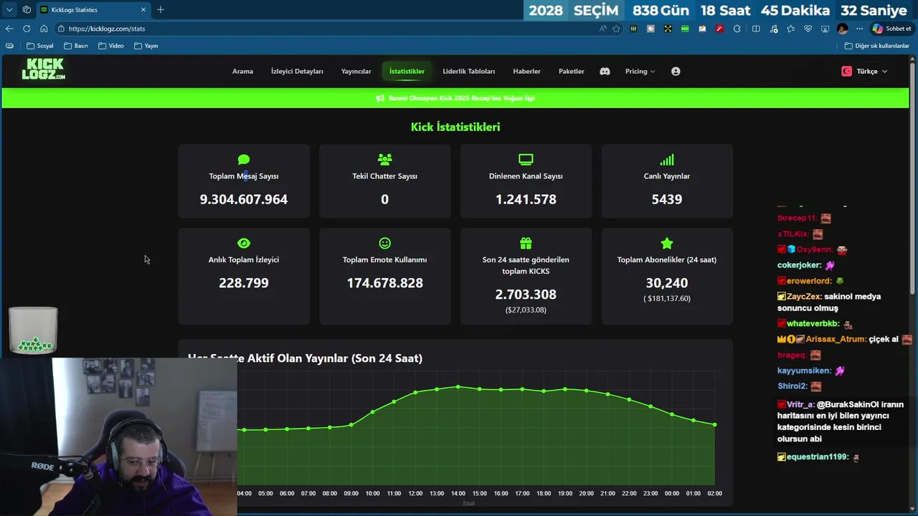Open the browser extensions puzzle icon
This screenshot has height=516, width=918.
point(737,29)
